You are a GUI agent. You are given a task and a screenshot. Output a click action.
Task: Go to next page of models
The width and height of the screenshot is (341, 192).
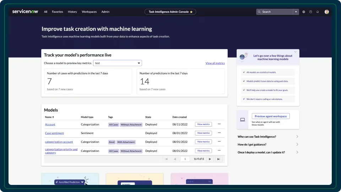coord(210,159)
